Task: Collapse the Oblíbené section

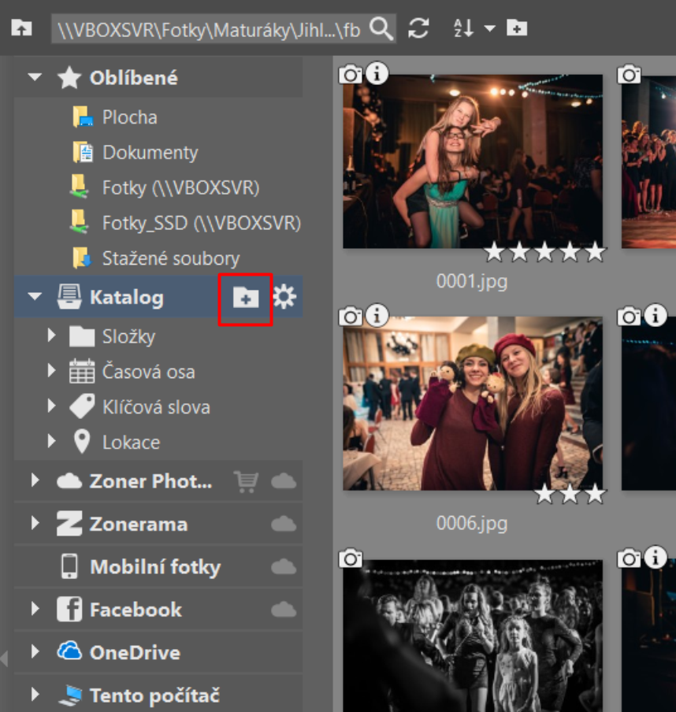Action: point(35,76)
